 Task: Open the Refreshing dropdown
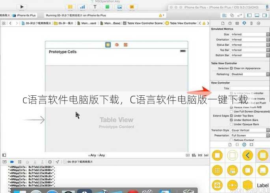(250, 74)
